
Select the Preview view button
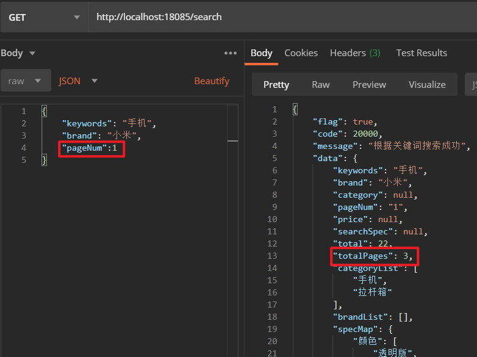pyautogui.click(x=369, y=85)
